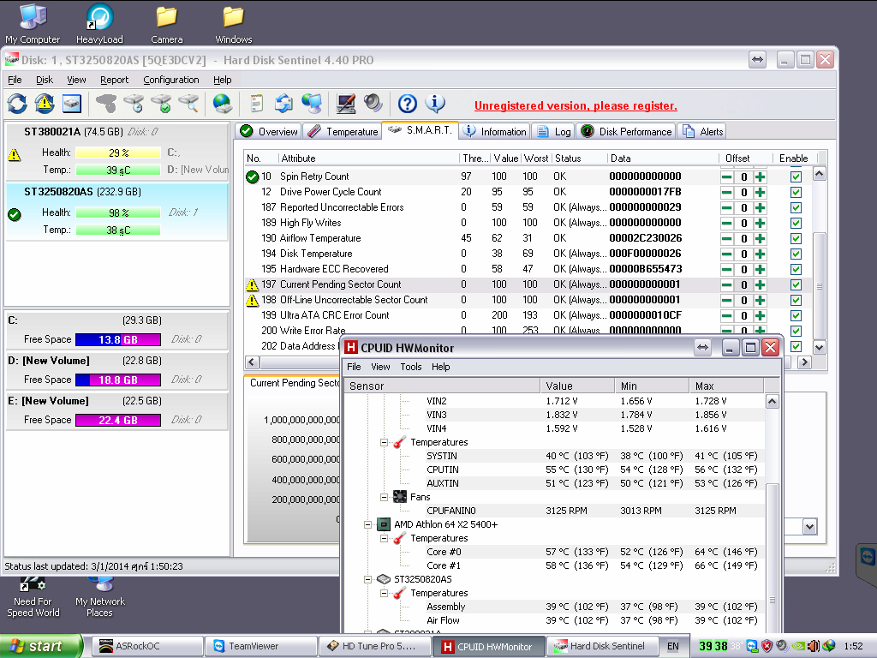Toggle Enable checkbox for Airflow Temperature
This screenshot has height=658, width=877.
(x=796, y=238)
